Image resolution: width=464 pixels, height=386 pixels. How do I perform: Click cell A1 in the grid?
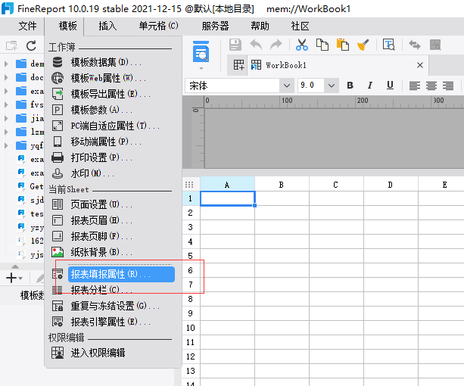tap(228, 198)
